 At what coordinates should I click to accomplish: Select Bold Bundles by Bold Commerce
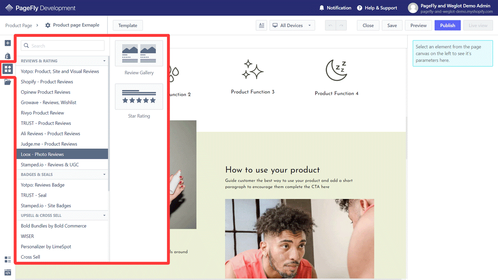62,226
